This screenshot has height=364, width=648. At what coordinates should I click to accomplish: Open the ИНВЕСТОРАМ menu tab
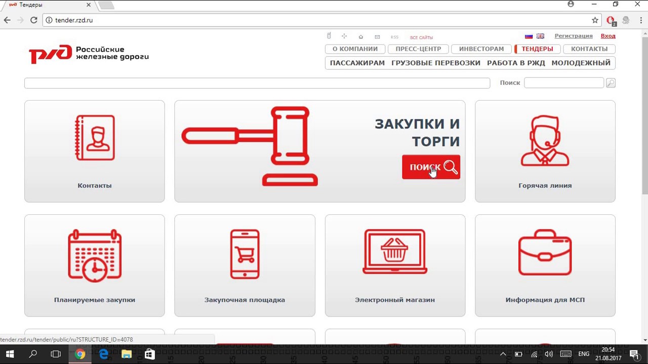pyautogui.click(x=481, y=49)
